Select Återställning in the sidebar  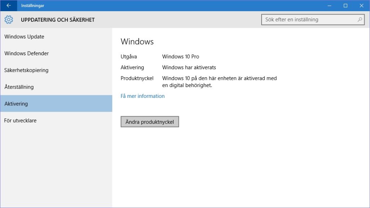pos(19,87)
